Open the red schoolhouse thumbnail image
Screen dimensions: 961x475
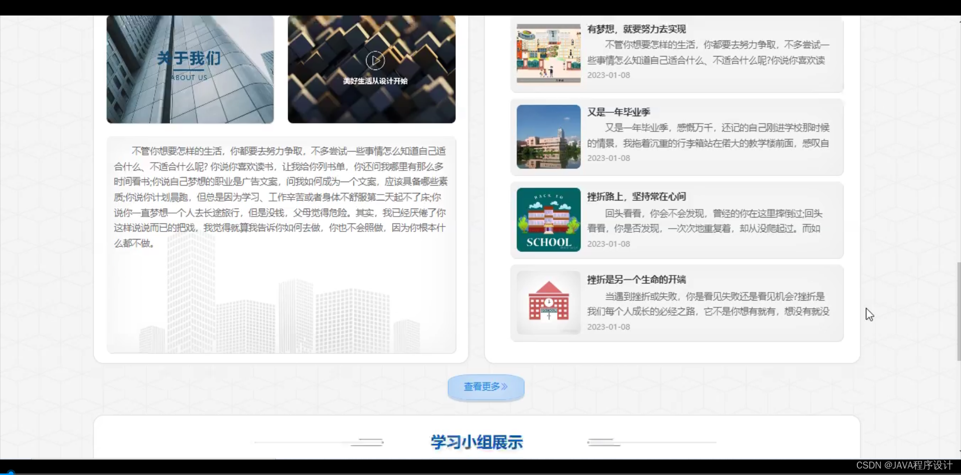pos(548,302)
